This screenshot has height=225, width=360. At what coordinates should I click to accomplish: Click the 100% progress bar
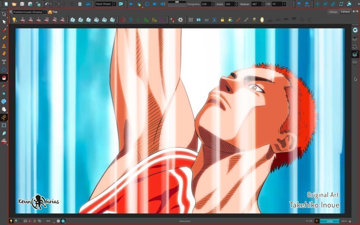click(x=329, y=221)
